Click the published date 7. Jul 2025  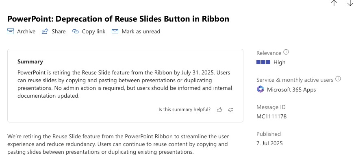[x=269, y=144]
